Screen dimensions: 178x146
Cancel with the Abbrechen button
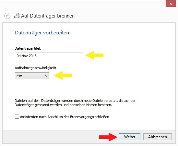158,137
